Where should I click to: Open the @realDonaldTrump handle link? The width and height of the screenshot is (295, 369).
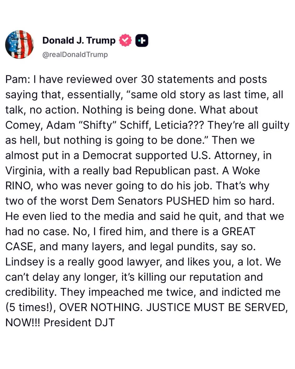click(x=75, y=55)
